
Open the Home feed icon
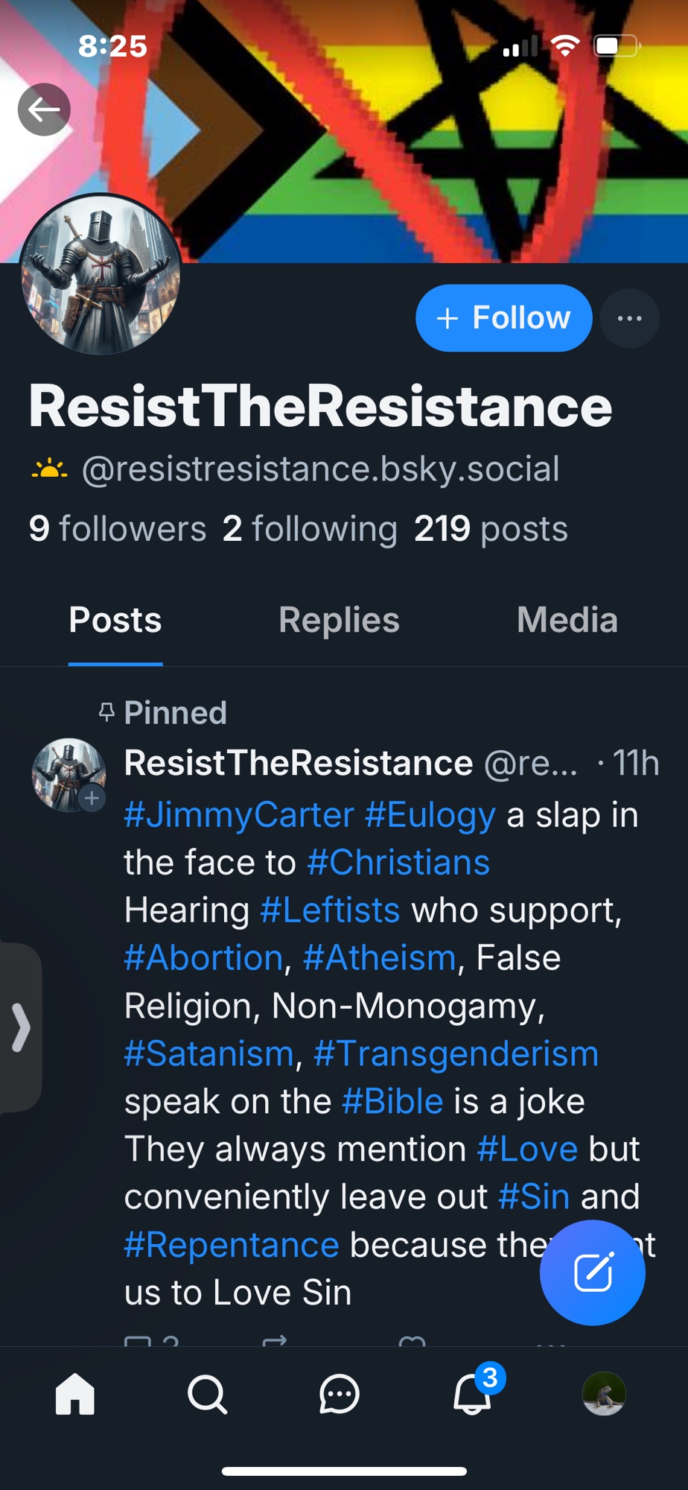(75, 1394)
